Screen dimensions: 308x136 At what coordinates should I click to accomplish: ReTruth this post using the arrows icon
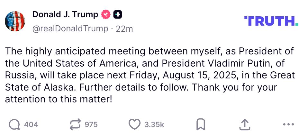tap(75, 124)
